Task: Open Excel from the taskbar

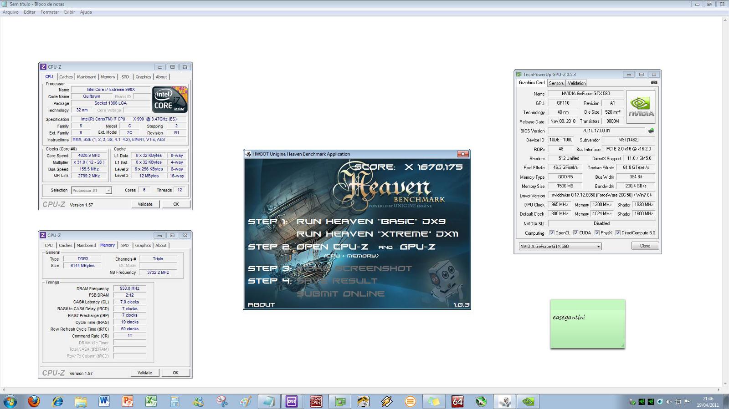Action: (151, 401)
